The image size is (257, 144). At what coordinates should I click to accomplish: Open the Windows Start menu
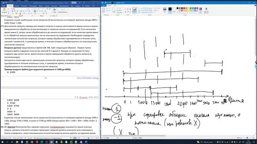3,142
